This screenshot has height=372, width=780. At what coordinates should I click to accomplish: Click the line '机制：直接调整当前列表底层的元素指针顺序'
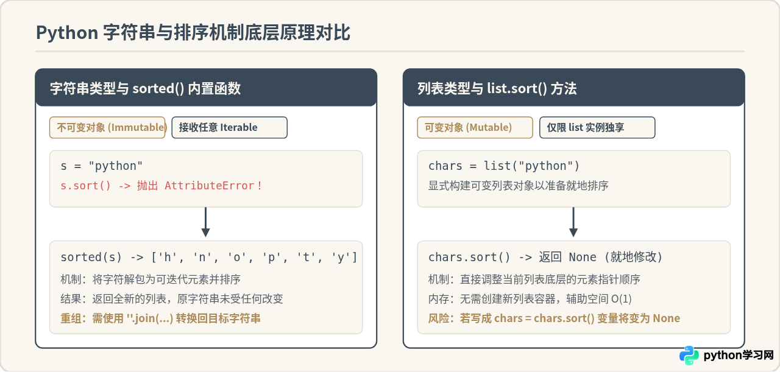[x=534, y=279]
